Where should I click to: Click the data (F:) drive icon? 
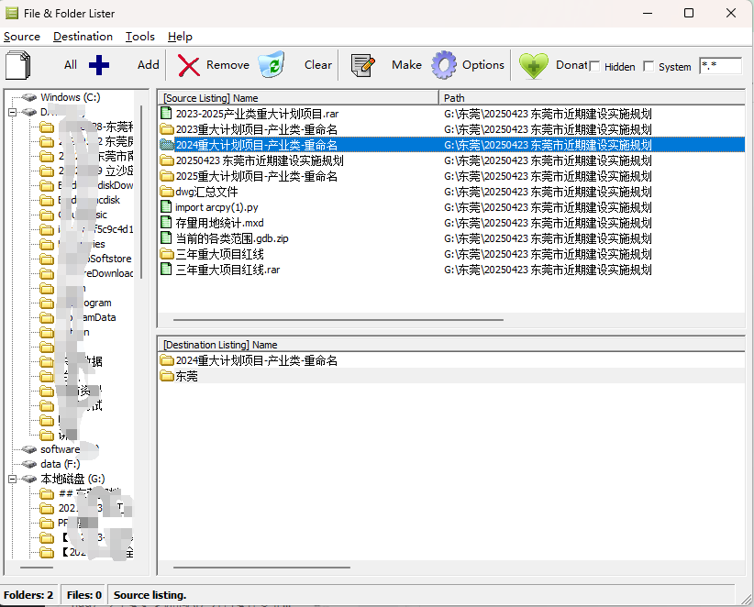pos(29,464)
